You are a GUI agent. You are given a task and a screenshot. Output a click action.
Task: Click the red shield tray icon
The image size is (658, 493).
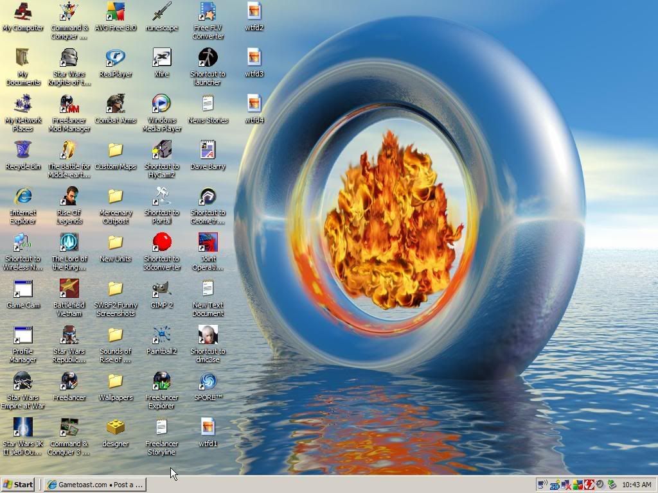click(x=589, y=485)
